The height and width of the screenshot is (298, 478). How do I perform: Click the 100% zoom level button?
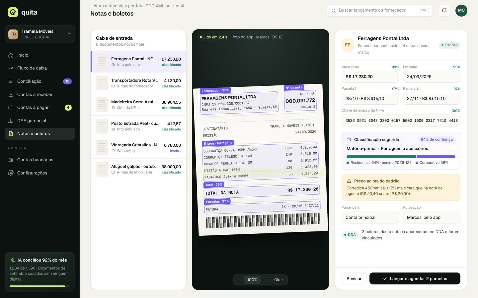[x=252, y=280]
